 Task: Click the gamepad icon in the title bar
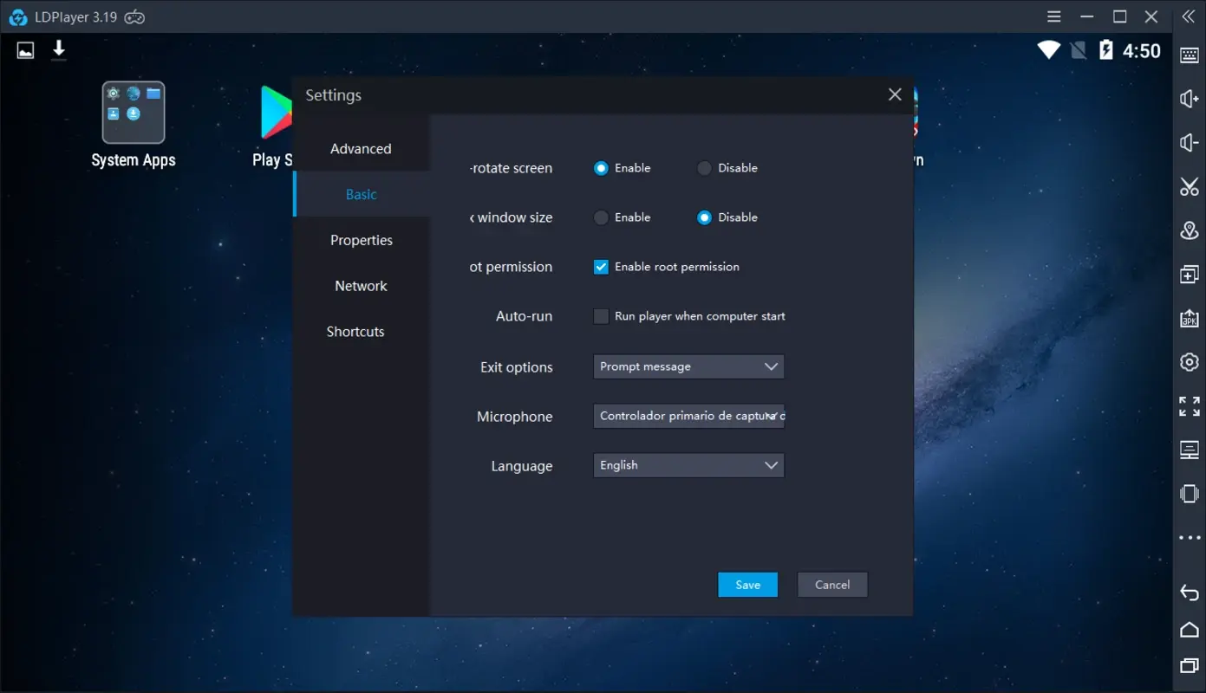(134, 16)
